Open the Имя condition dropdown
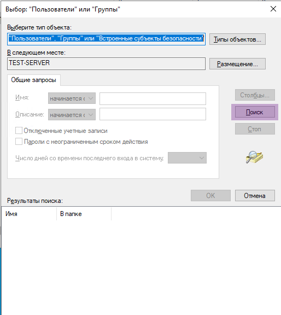 coord(72,98)
